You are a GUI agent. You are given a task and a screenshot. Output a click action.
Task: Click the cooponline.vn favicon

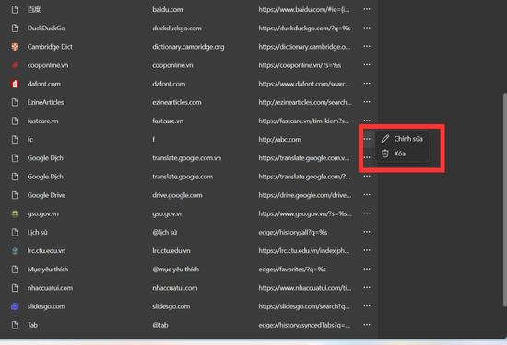click(15, 65)
